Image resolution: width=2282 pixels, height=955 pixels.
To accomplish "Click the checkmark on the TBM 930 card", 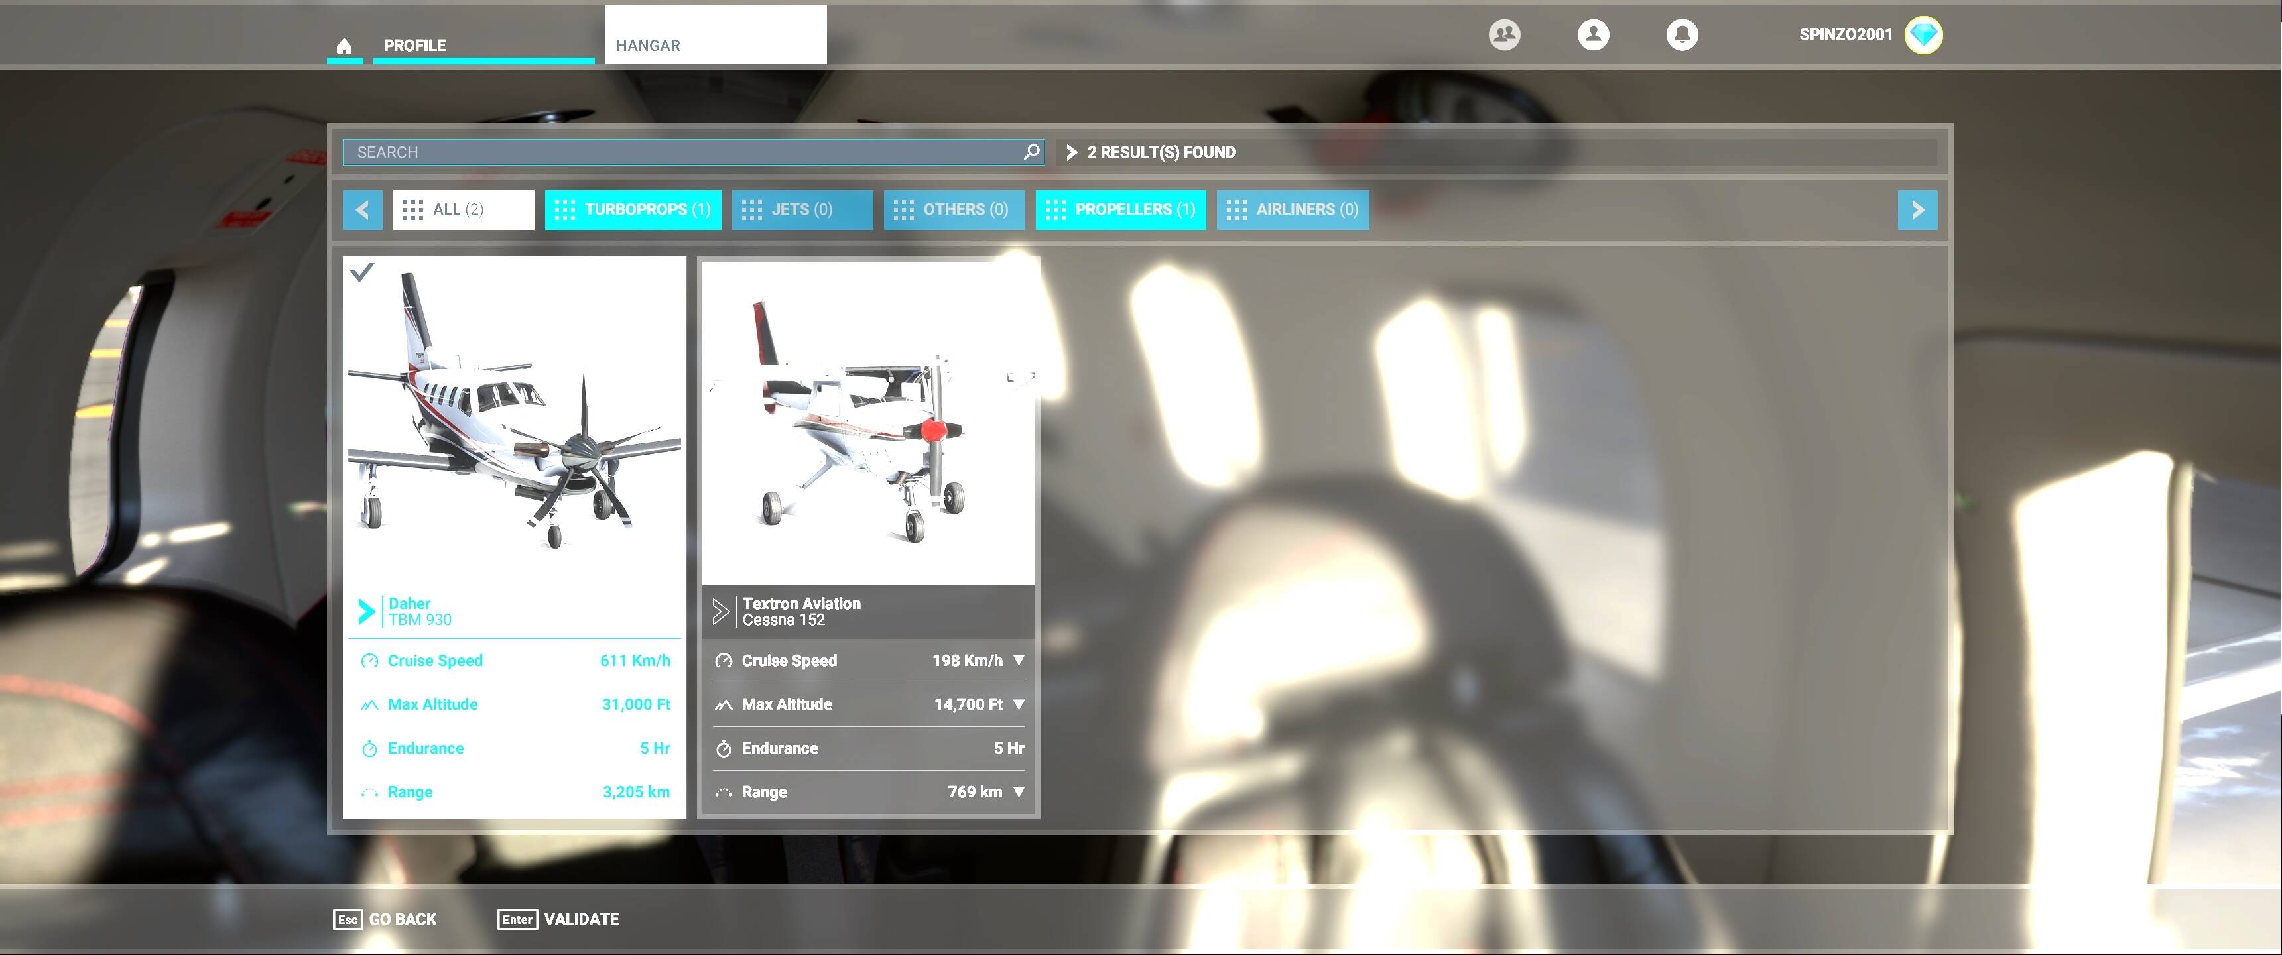I will (361, 272).
